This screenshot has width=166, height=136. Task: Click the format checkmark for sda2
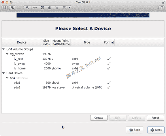point(109,87)
